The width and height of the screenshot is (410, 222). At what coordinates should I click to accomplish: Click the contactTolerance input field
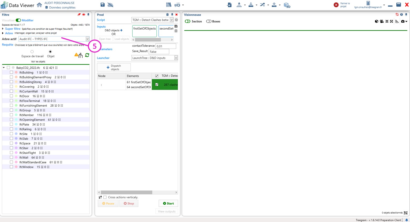[x=165, y=46]
